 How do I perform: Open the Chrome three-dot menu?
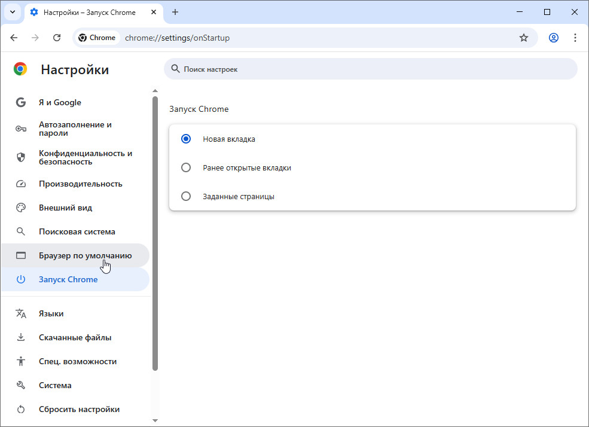tap(575, 38)
